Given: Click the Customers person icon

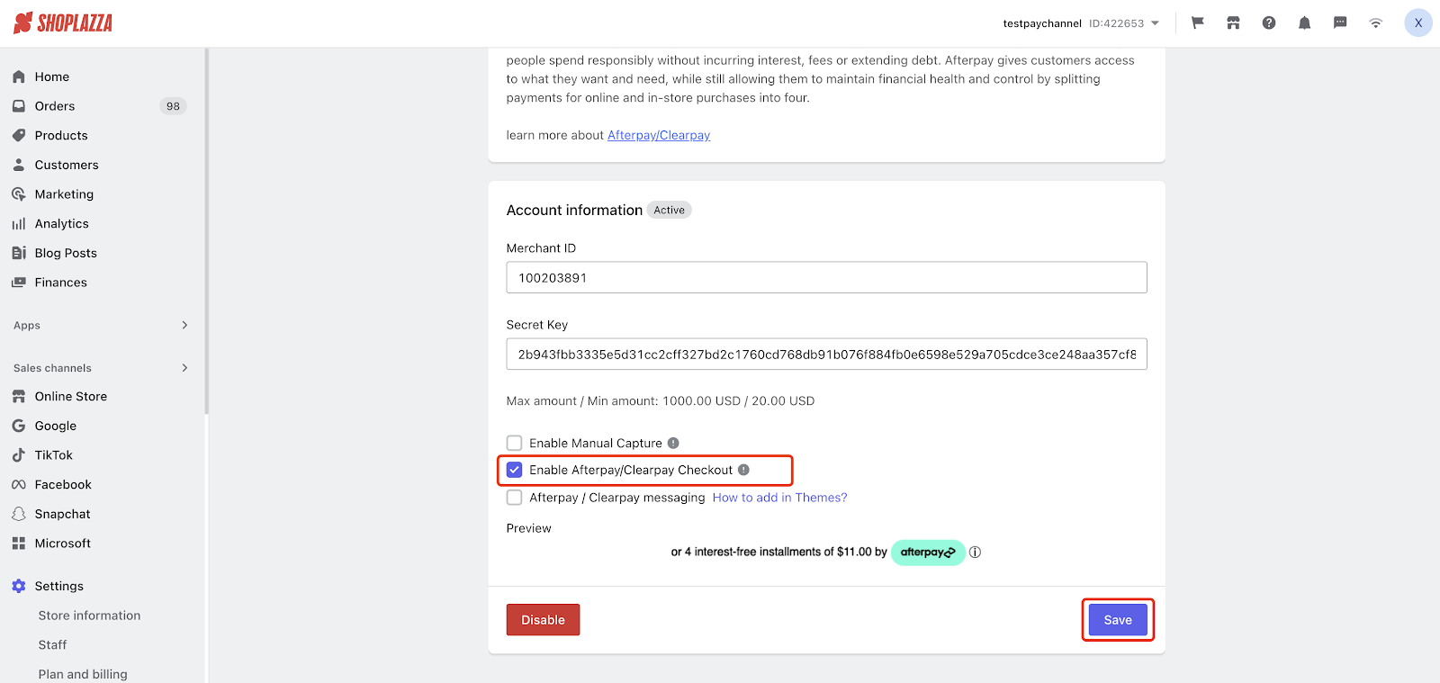Looking at the screenshot, I should click(x=19, y=165).
